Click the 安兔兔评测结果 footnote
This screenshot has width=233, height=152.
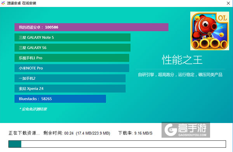click(33, 109)
